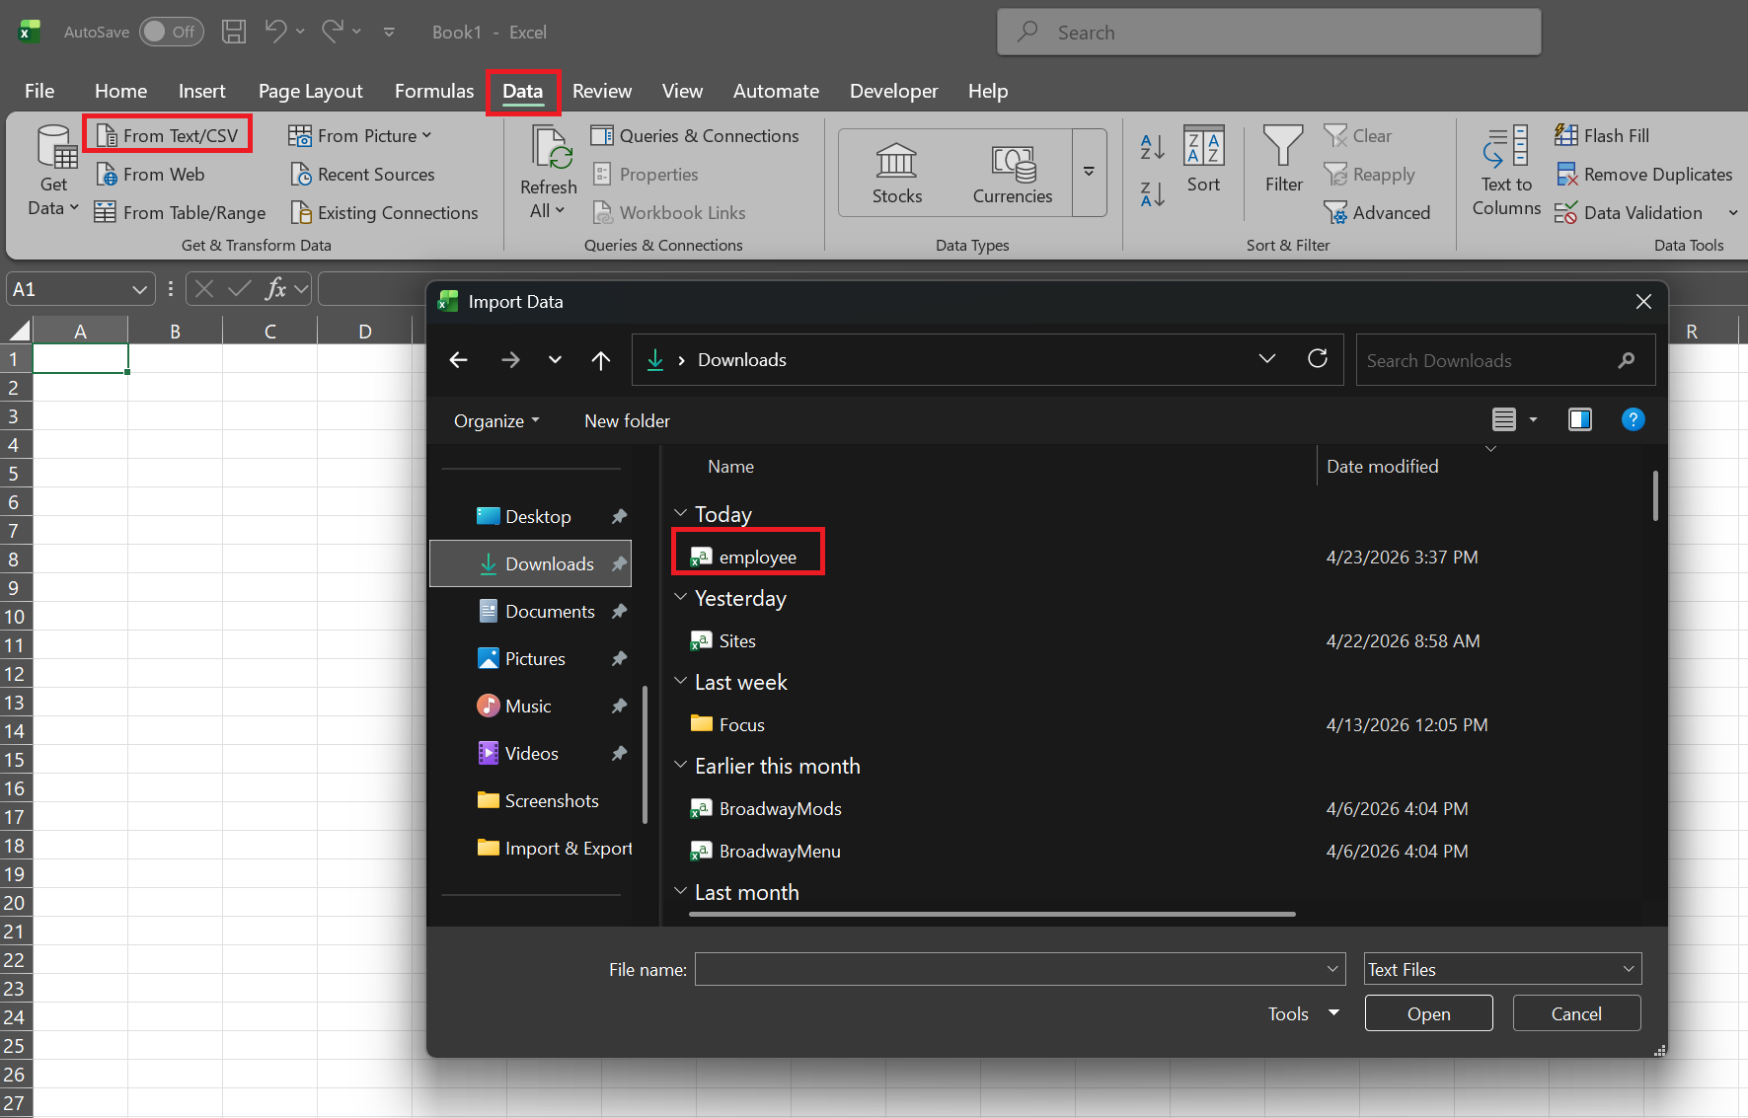Click the File name input field

tap(1009, 969)
